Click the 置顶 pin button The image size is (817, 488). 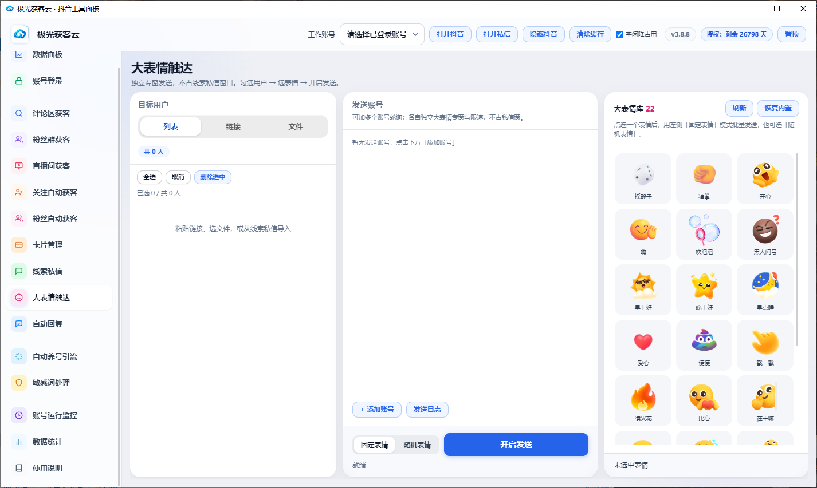click(792, 34)
